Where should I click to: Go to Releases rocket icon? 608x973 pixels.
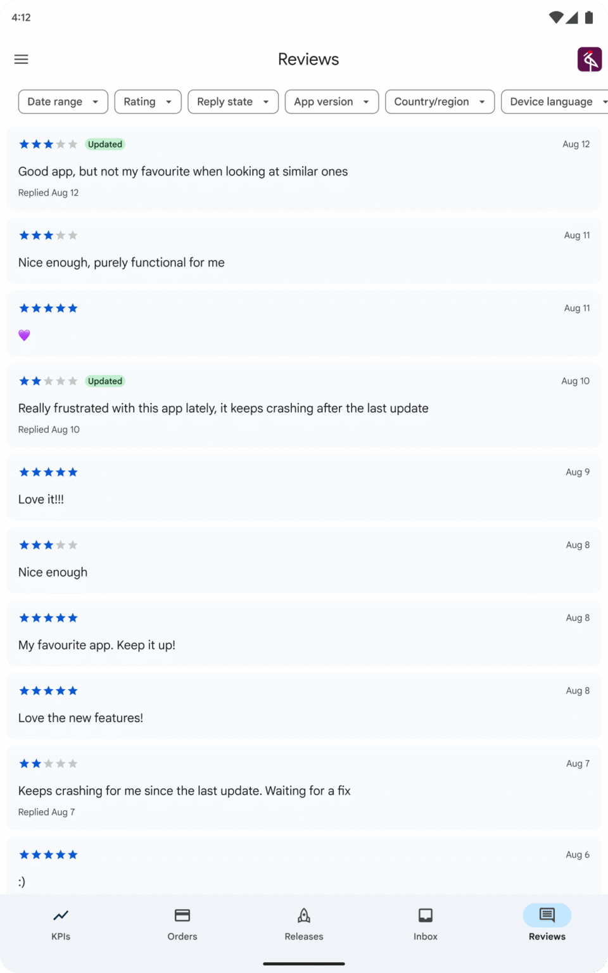coord(304,915)
